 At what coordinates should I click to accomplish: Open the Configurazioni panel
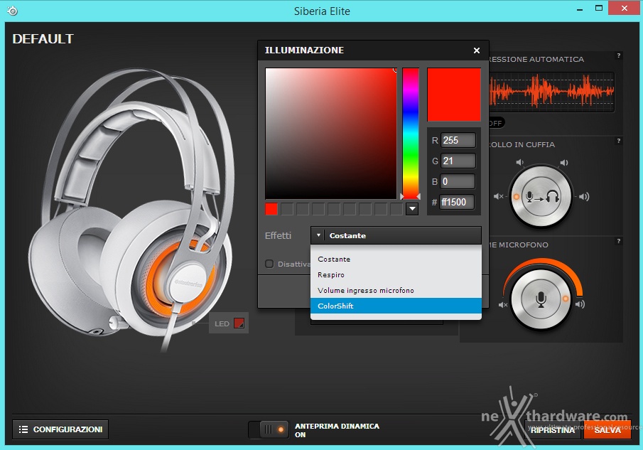(60, 429)
